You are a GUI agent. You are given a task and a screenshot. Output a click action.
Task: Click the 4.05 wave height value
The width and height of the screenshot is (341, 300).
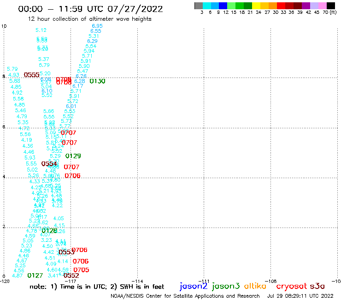(59, 218)
